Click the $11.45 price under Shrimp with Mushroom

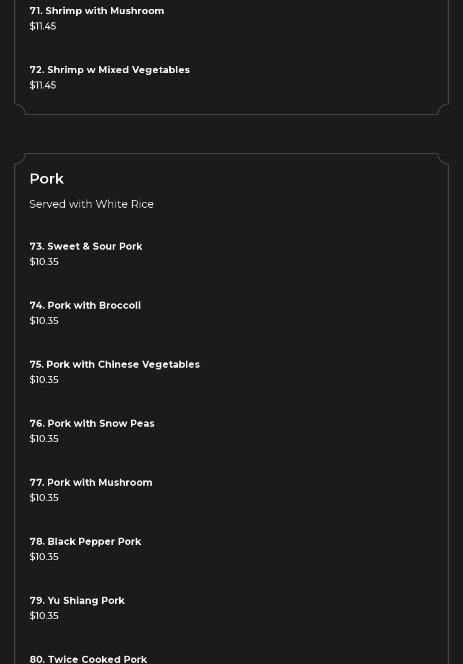(x=43, y=27)
